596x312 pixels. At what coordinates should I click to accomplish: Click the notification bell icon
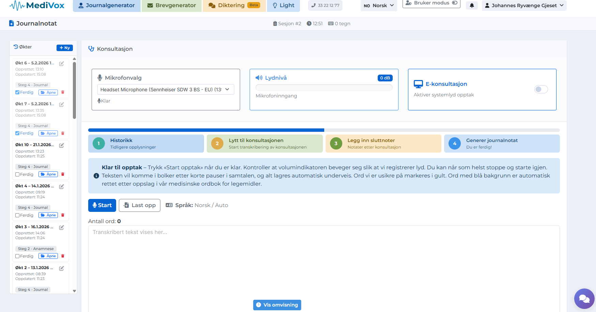pos(472,5)
